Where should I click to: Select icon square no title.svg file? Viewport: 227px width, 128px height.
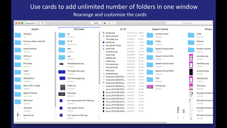[77, 115]
